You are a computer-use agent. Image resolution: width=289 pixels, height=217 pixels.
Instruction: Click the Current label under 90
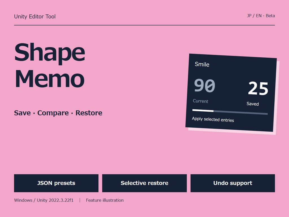click(201, 101)
